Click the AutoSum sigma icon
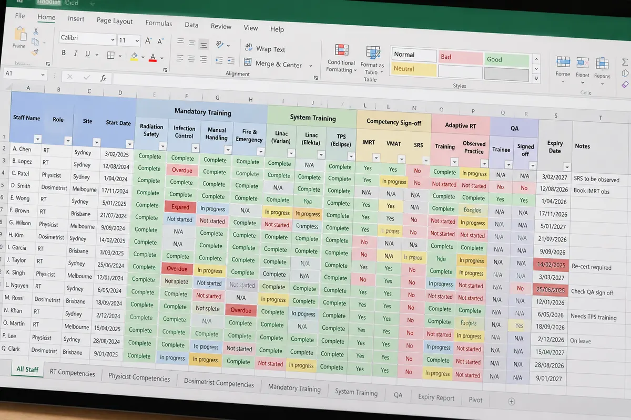This screenshot has height=420, width=631. click(x=625, y=62)
